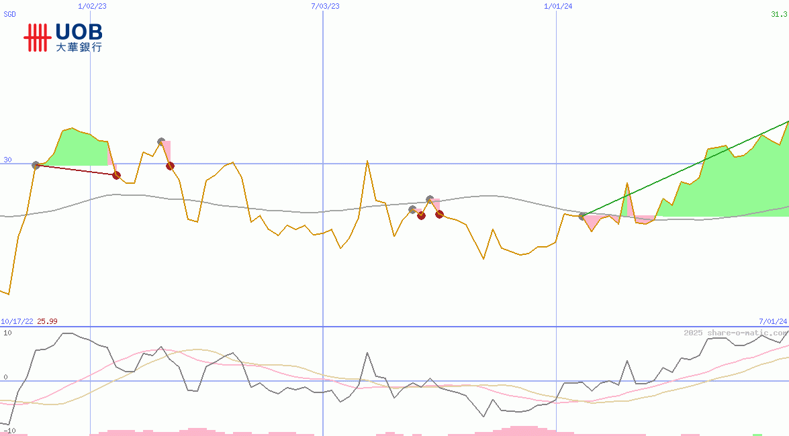The height and width of the screenshot is (436, 789).
Task: Select gray marker at start of green trendline
Action: [x=582, y=216]
